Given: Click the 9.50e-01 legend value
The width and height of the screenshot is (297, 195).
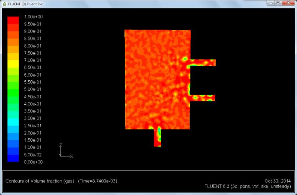Looking at the screenshot, I should (x=33, y=24).
